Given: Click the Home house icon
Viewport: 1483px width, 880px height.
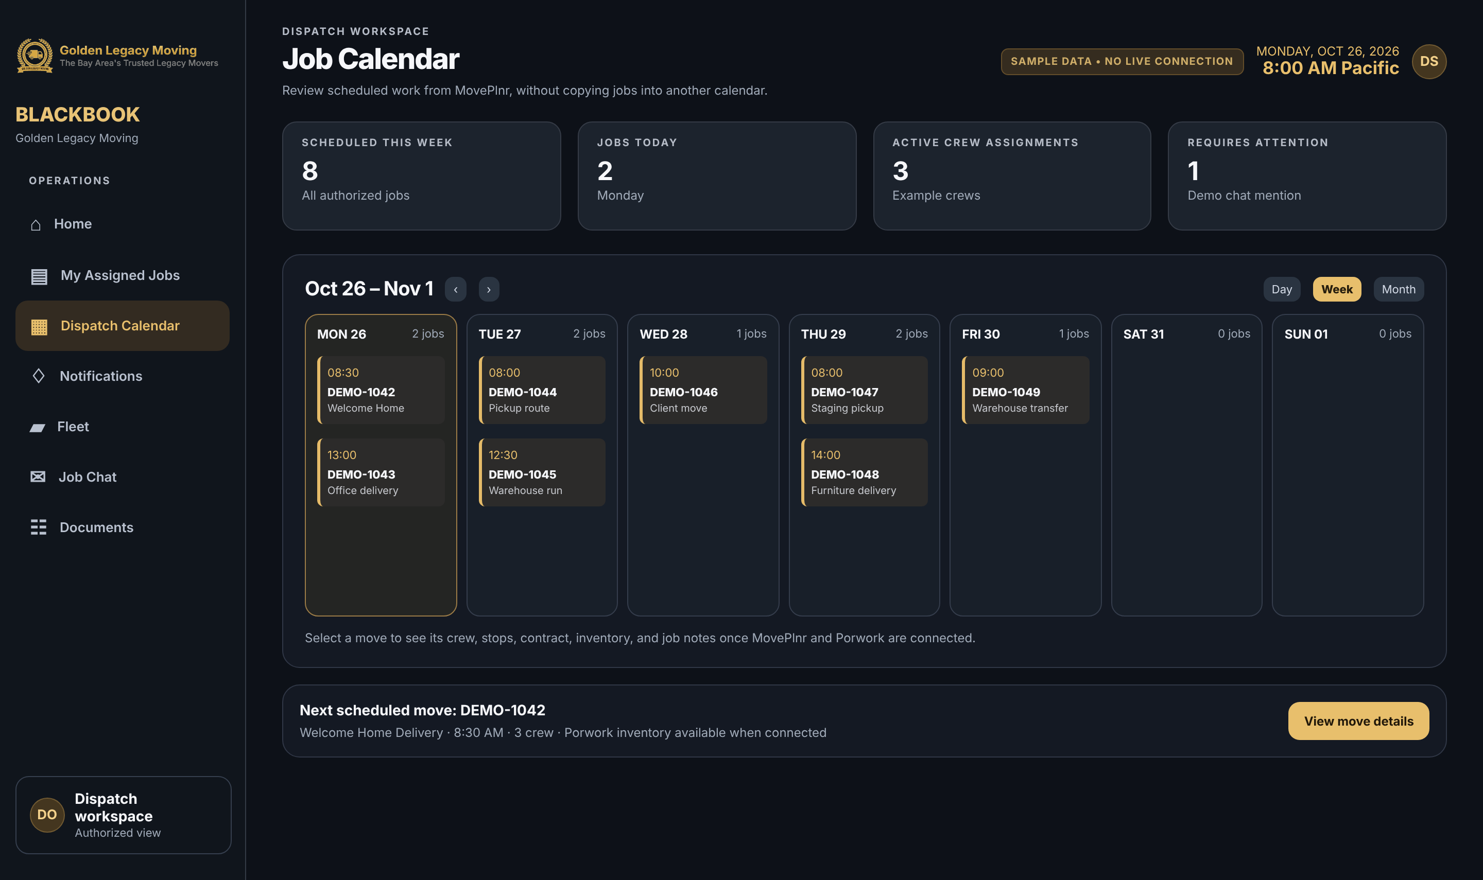Looking at the screenshot, I should point(36,225).
